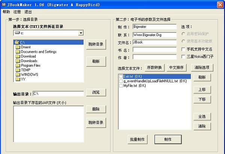Click 清除 below the 全选 button
Viewport: 225px width, 154px height.
tap(202, 127)
